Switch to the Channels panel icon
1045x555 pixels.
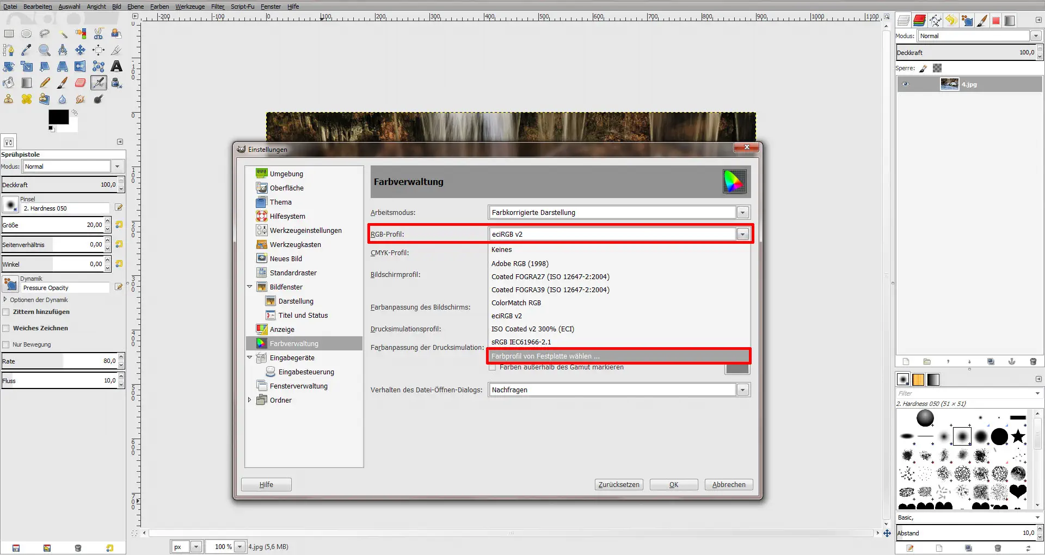pos(920,20)
